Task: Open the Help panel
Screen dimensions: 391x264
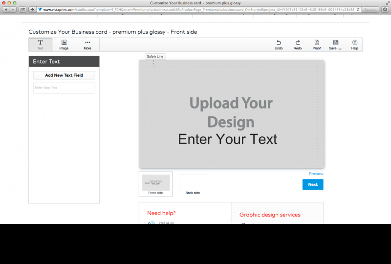Action: (355, 45)
